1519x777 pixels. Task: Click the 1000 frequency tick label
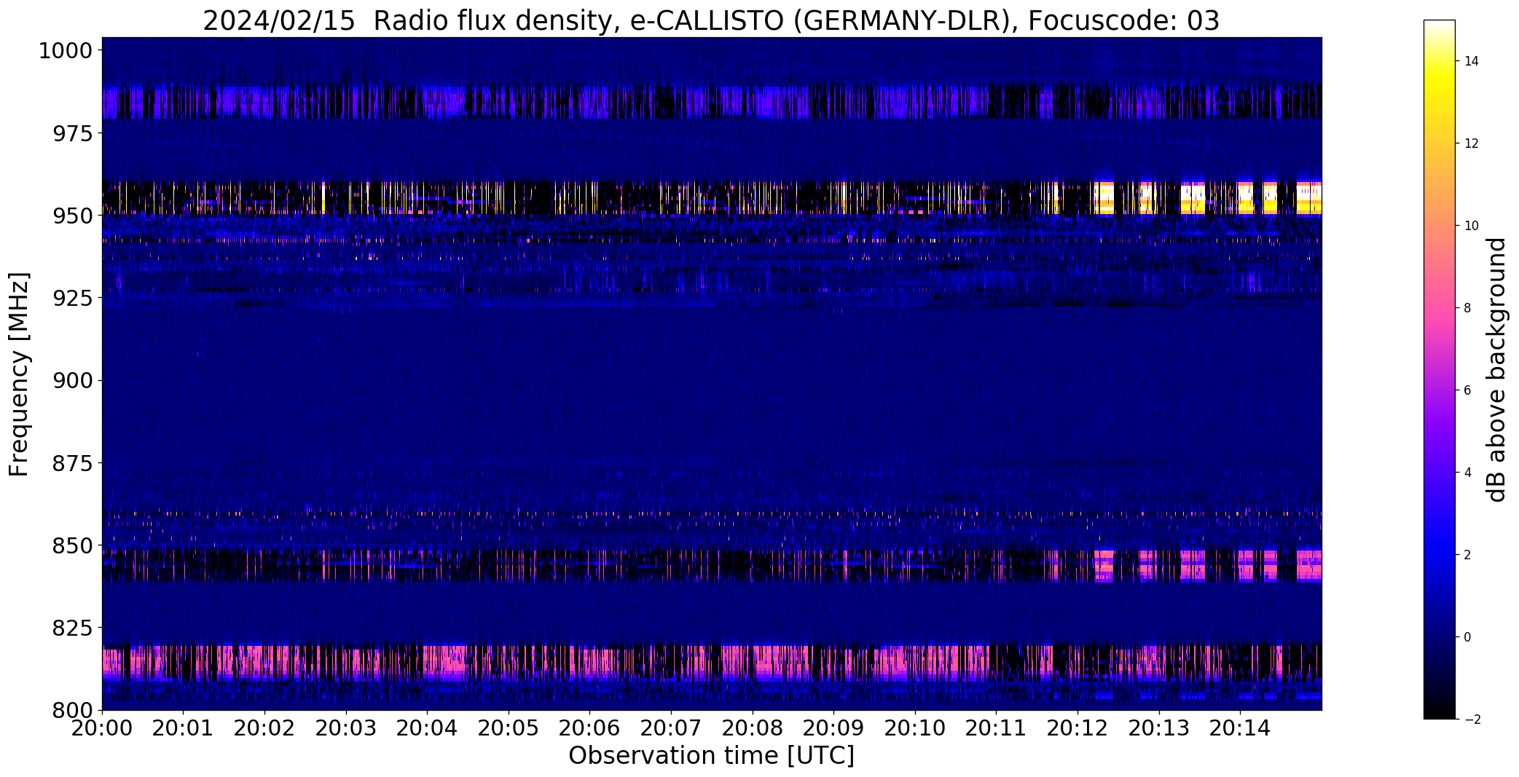pos(66,51)
